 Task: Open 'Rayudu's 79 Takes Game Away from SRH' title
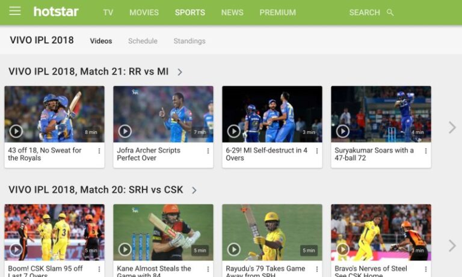(265, 271)
